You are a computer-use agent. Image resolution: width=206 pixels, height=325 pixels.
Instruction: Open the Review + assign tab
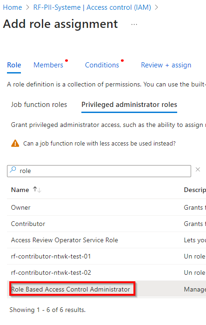(166, 65)
